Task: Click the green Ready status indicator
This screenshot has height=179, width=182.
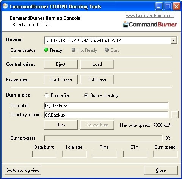Action: coord(46,50)
